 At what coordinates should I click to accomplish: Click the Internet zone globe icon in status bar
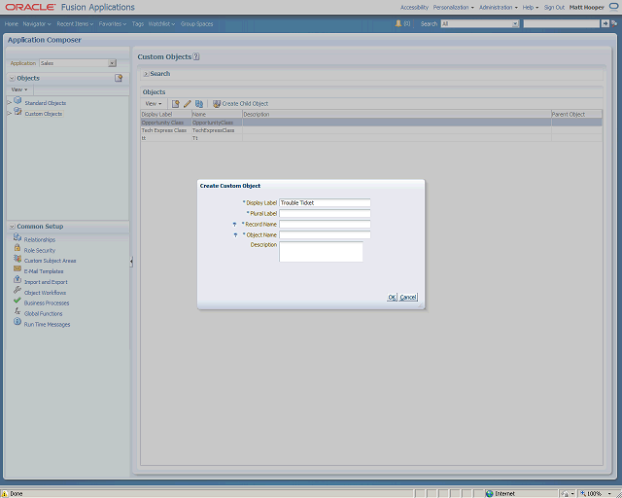coord(490,494)
